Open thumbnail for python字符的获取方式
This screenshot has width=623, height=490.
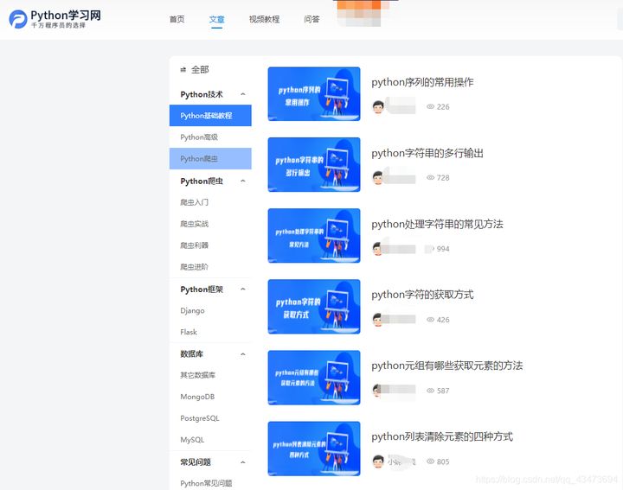[314, 307]
